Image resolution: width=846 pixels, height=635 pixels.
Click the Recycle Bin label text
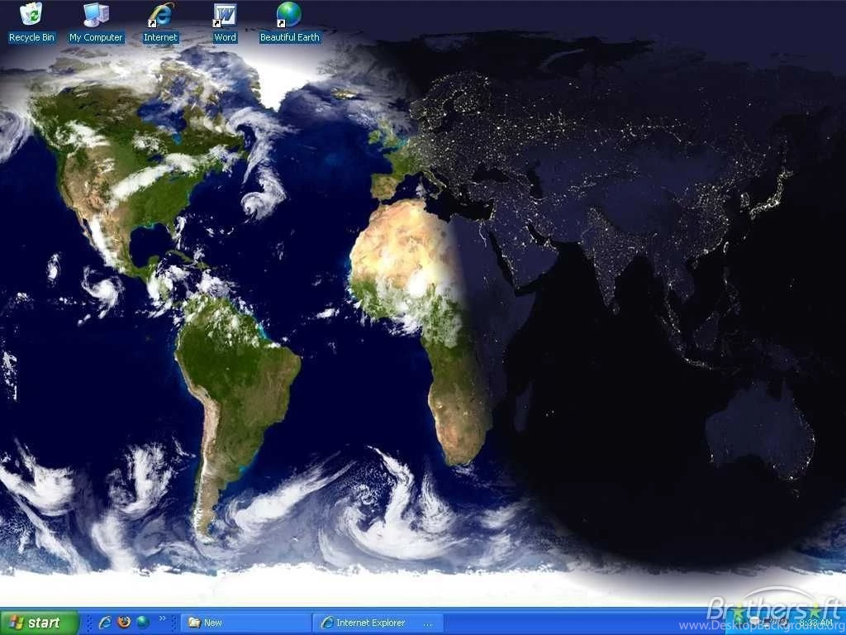click(x=31, y=37)
